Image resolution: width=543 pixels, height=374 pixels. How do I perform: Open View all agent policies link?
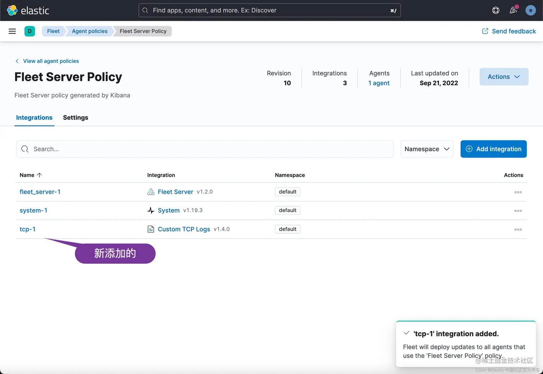click(51, 61)
